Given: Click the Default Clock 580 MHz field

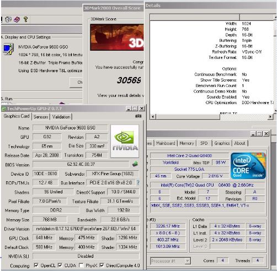Looking at the screenshot, I should [x=44, y=247].
